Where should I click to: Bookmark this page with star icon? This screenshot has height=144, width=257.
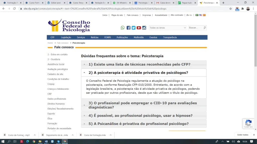230,8
